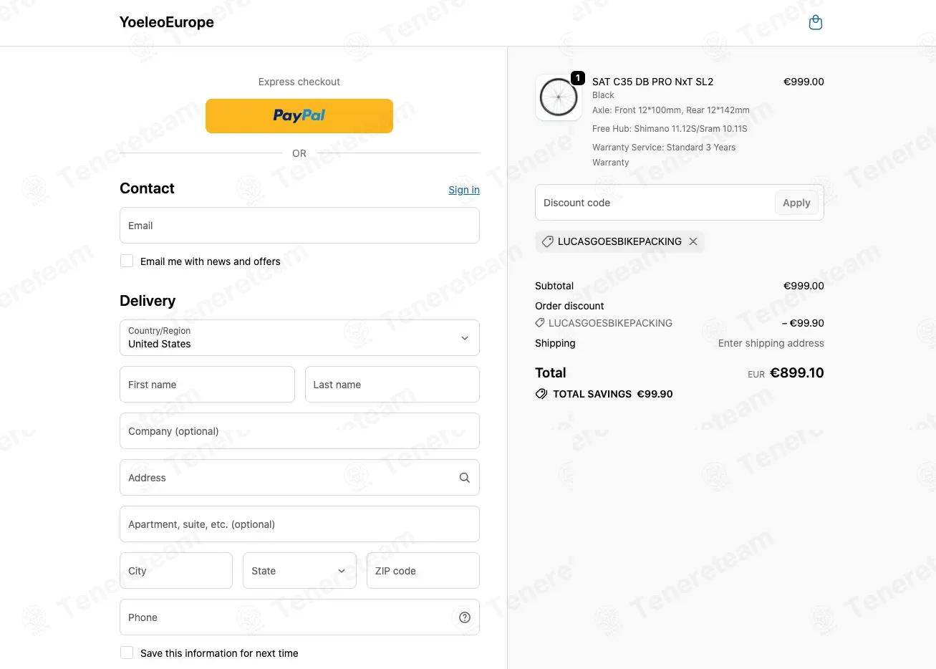
Task: Click into the Discount code field
Action: (x=654, y=203)
